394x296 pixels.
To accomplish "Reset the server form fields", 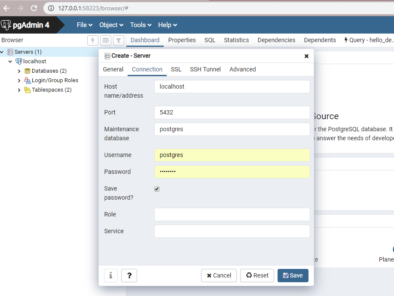I will [x=257, y=275].
